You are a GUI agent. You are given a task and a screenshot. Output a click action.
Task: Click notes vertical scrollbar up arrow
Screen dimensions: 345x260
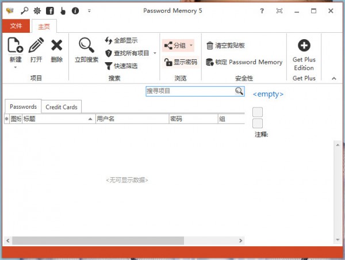click(338, 145)
